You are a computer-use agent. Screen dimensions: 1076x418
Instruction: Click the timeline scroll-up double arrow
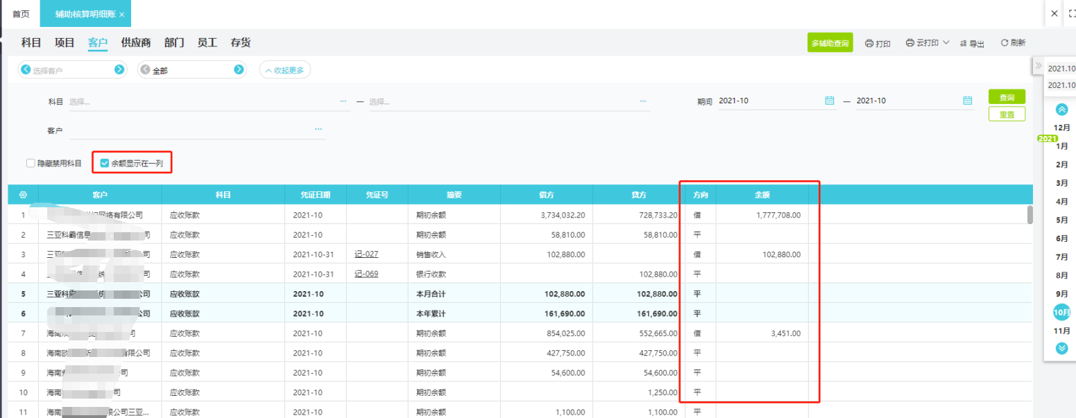pyautogui.click(x=1061, y=110)
